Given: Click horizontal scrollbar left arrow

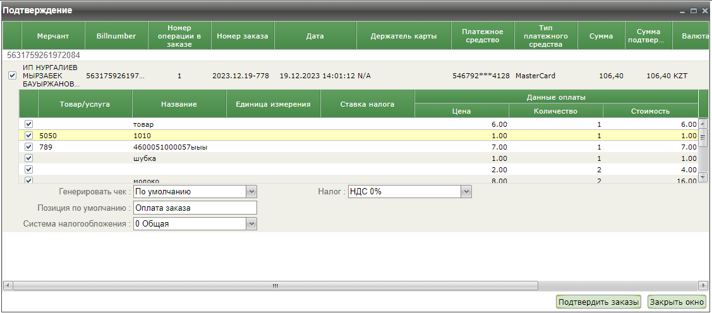Looking at the screenshot, I should (8, 285).
